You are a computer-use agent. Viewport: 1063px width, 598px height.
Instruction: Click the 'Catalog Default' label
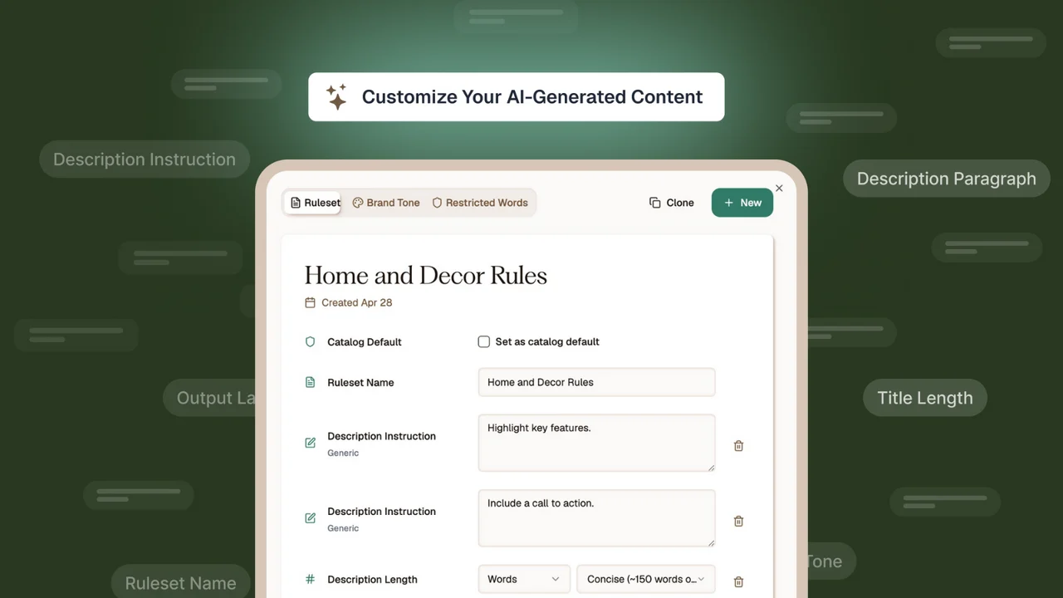tap(365, 341)
